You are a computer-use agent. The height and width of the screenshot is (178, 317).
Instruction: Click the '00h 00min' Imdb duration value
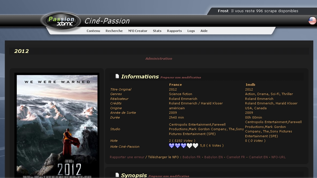click(x=254, y=117)
